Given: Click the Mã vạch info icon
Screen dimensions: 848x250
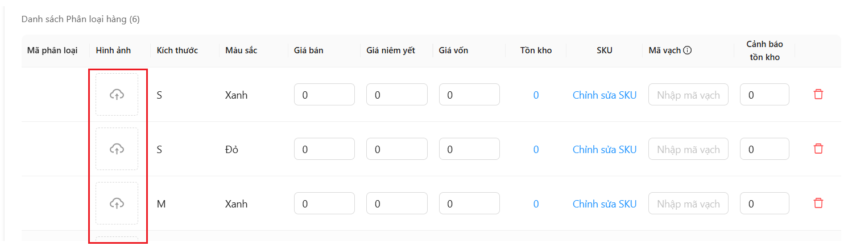Looking at the screenshot, I should click(x=688, y=50).
